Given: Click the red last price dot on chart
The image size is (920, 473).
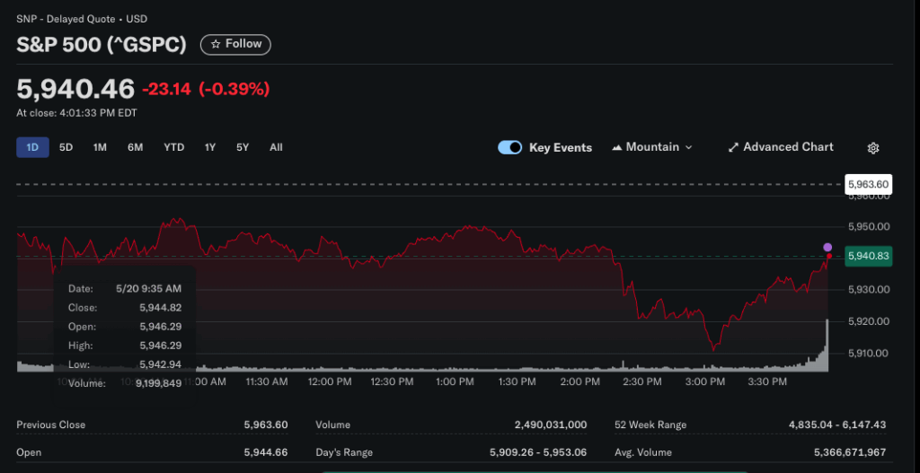Looking at the screenshot, I should coord(828,256).
